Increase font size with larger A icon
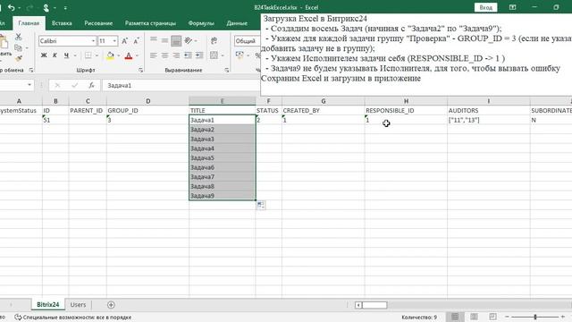 [x=124, y=41]
